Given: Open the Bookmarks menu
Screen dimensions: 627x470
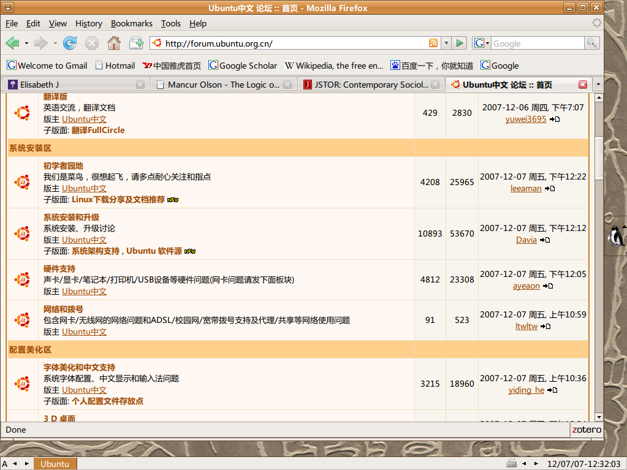Looking at the screenshot, I should [132, 23].
